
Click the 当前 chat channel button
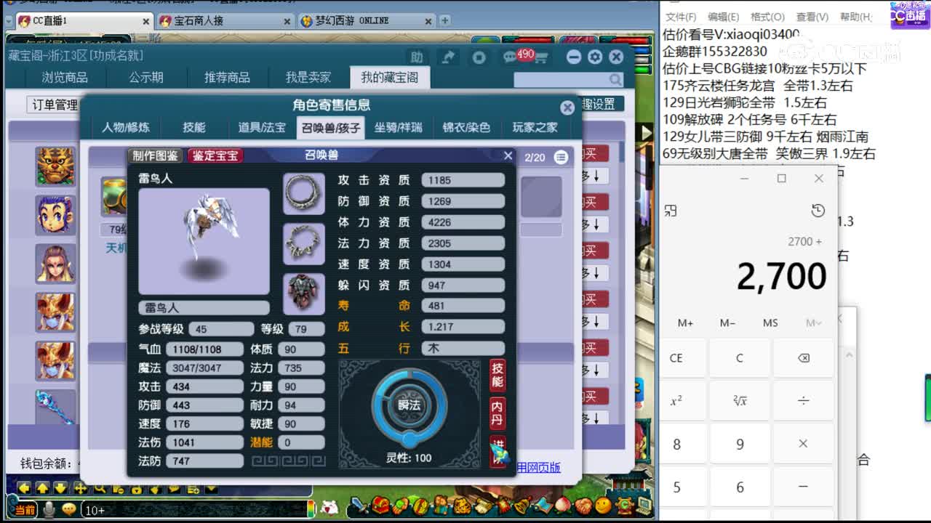click(x=24, y=510)
